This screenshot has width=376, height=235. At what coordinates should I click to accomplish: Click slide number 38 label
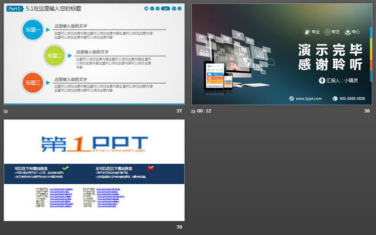click(x=367, y=111)
